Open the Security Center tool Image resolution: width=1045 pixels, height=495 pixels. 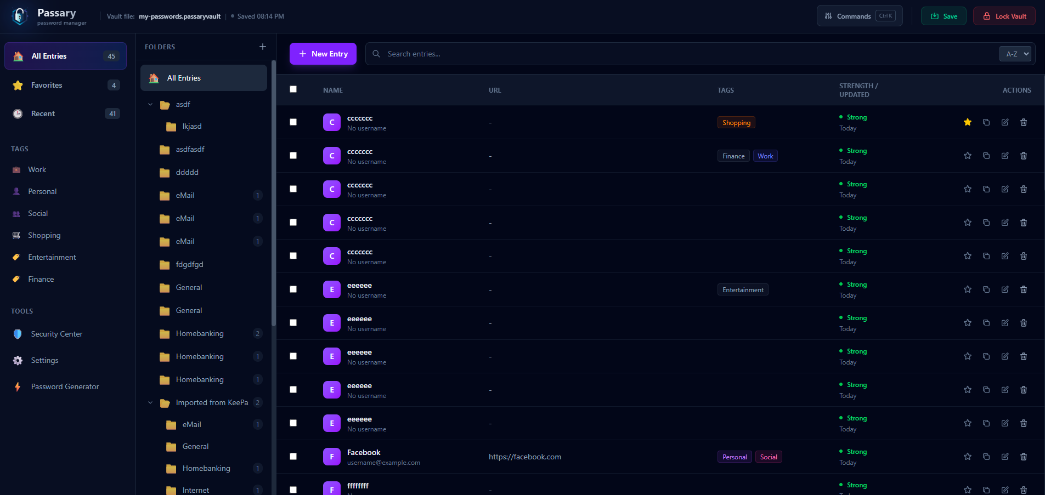57,334
